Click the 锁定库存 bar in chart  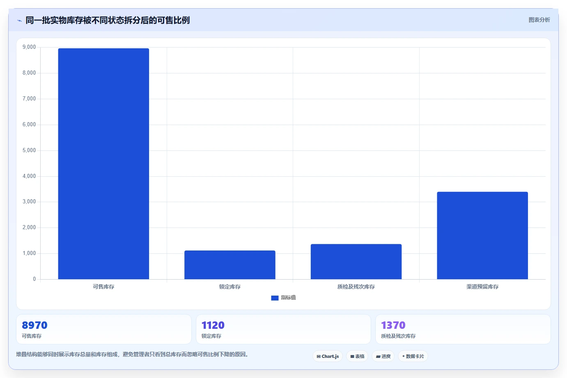point(230,265)
